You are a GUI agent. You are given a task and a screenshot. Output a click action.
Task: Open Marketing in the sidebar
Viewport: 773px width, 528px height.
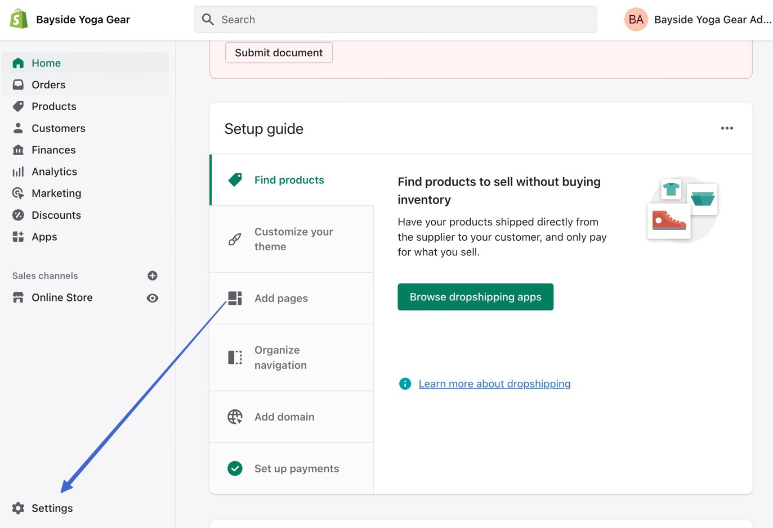pos(56,193)
